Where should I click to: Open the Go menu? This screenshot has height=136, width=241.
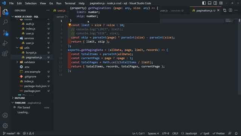[x=51, y=3]
